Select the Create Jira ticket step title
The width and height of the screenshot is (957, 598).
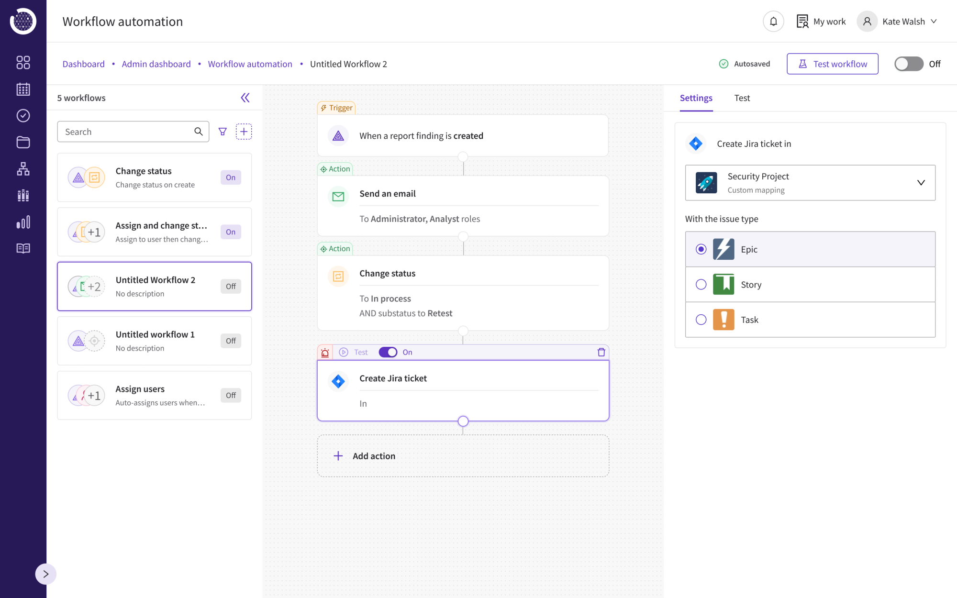point(393,378)
